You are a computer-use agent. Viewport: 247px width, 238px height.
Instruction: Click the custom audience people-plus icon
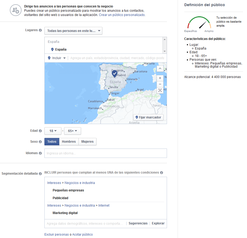point(16,10)
